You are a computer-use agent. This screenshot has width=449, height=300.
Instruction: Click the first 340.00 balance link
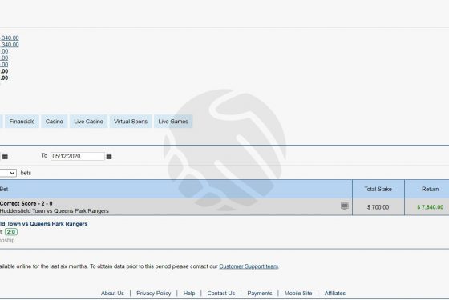coord(10,38)
